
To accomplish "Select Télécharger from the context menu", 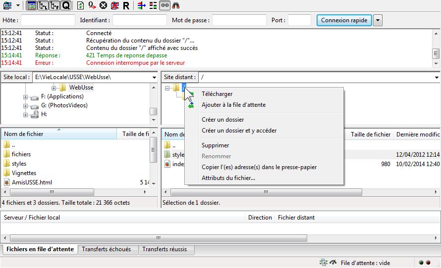I will click(x=217, y=94).
